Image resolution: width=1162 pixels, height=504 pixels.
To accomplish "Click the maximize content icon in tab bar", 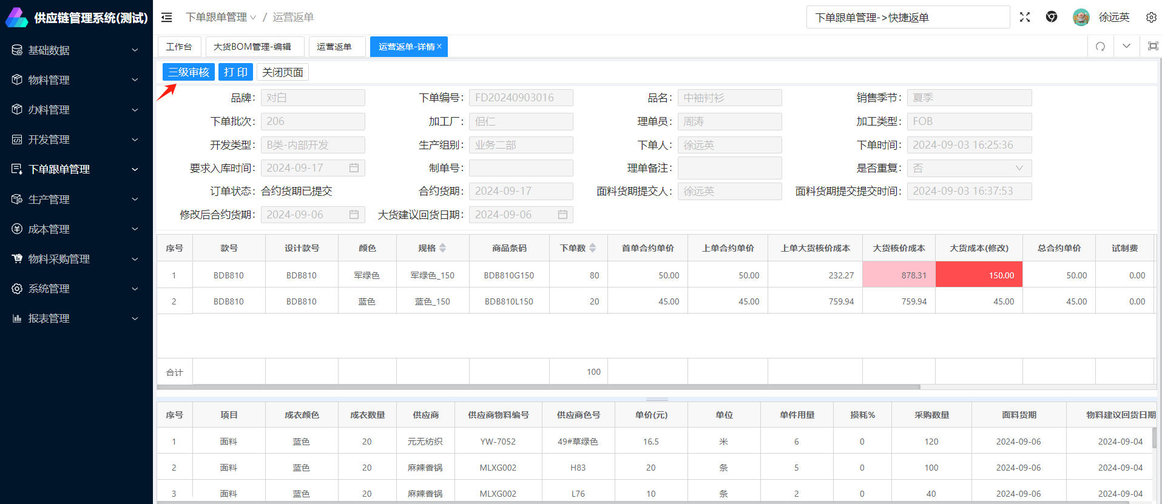I will click(x=1153, y=46).
